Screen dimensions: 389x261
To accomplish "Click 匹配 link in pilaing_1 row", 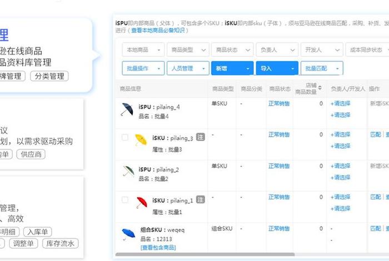I will click(x=375, y=197).
